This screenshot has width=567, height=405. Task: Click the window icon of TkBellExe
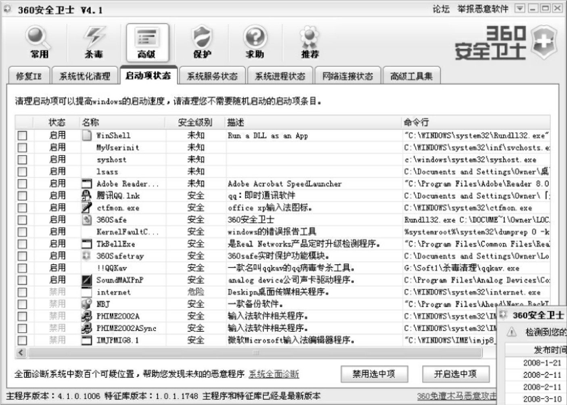pos(87,244)
